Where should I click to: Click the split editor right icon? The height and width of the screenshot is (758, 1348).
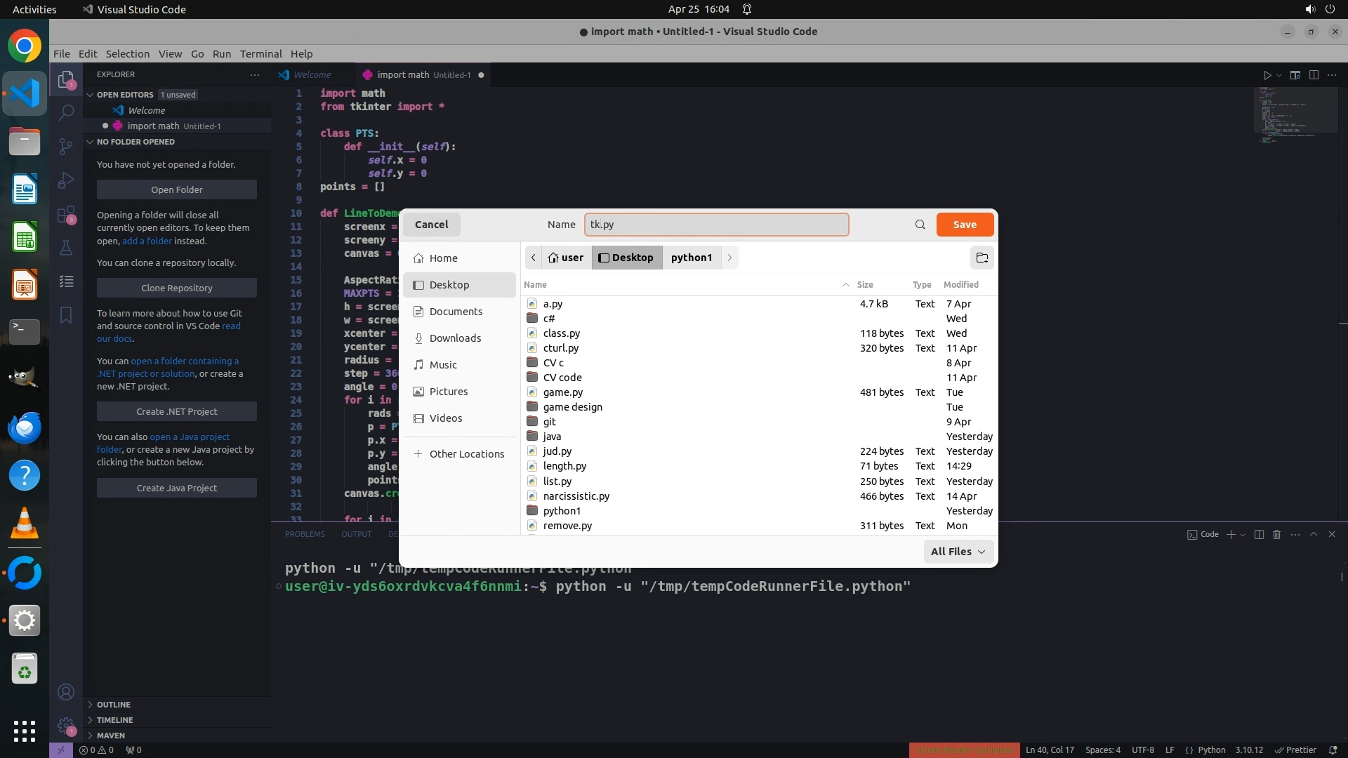(x=1314, y=75)
